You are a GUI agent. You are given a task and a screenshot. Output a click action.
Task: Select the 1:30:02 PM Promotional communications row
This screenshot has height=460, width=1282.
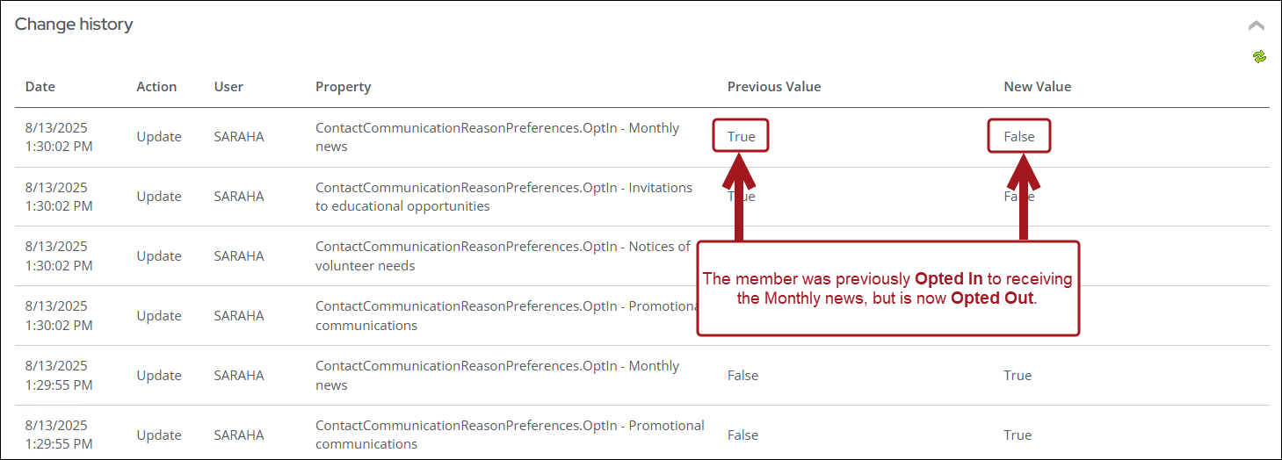tap(641, 316)
